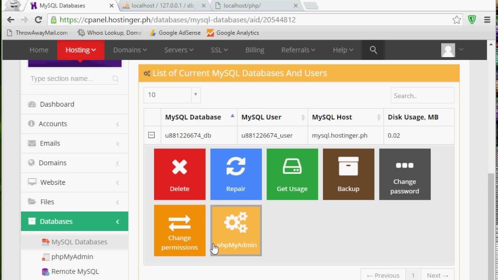This screenshot has width=498, height=280.
Task: Expand the Accounts sidebar section
Action: click(x=75, y=124)
